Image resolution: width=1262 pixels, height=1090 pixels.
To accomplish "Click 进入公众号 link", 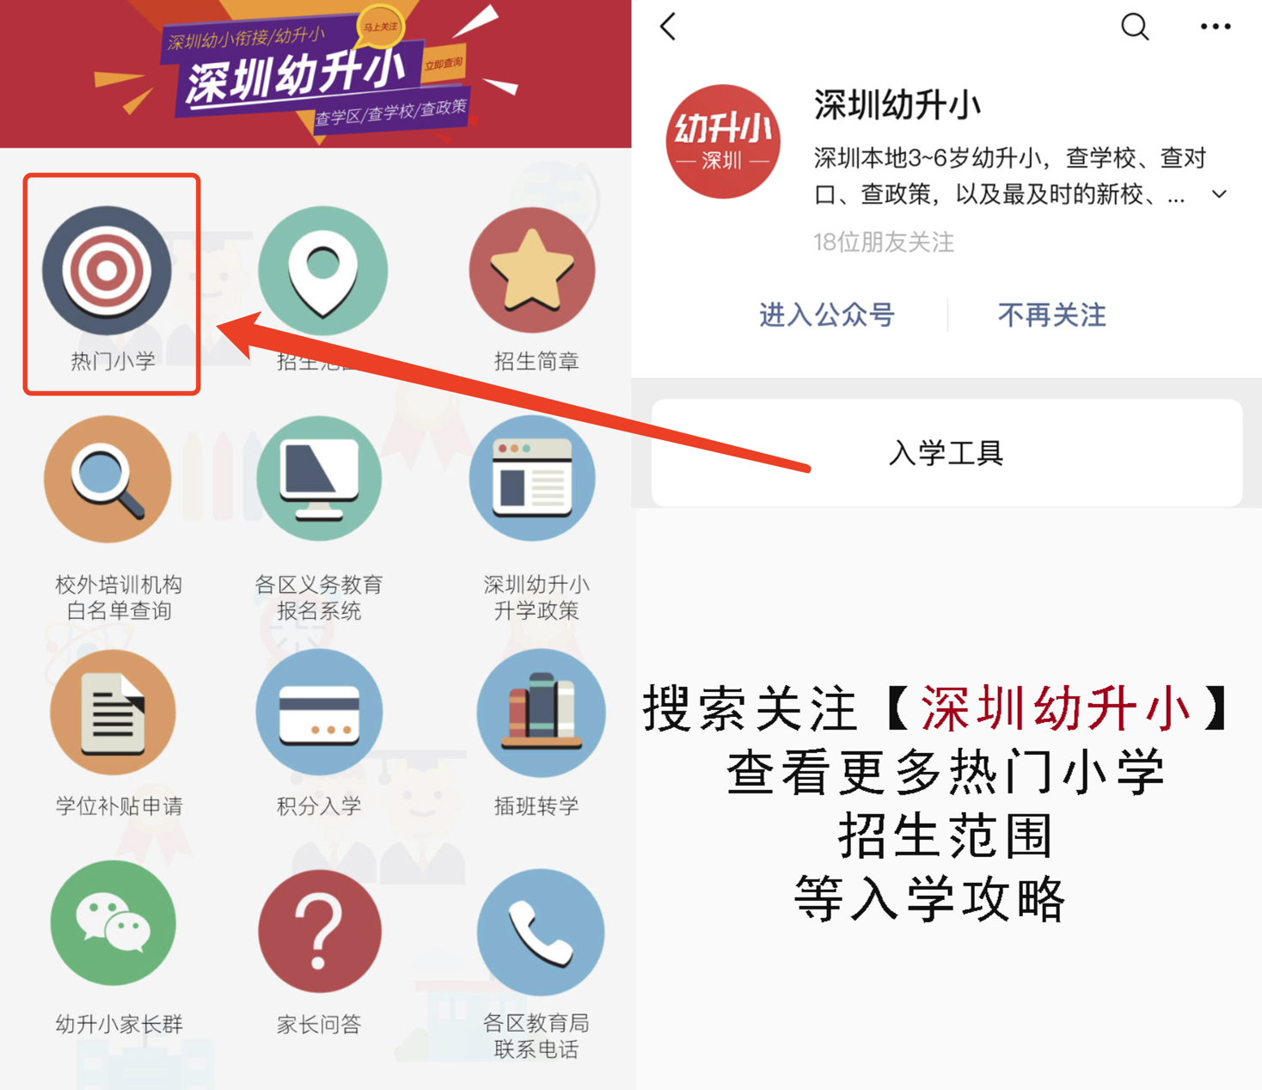I will [827, 315].
